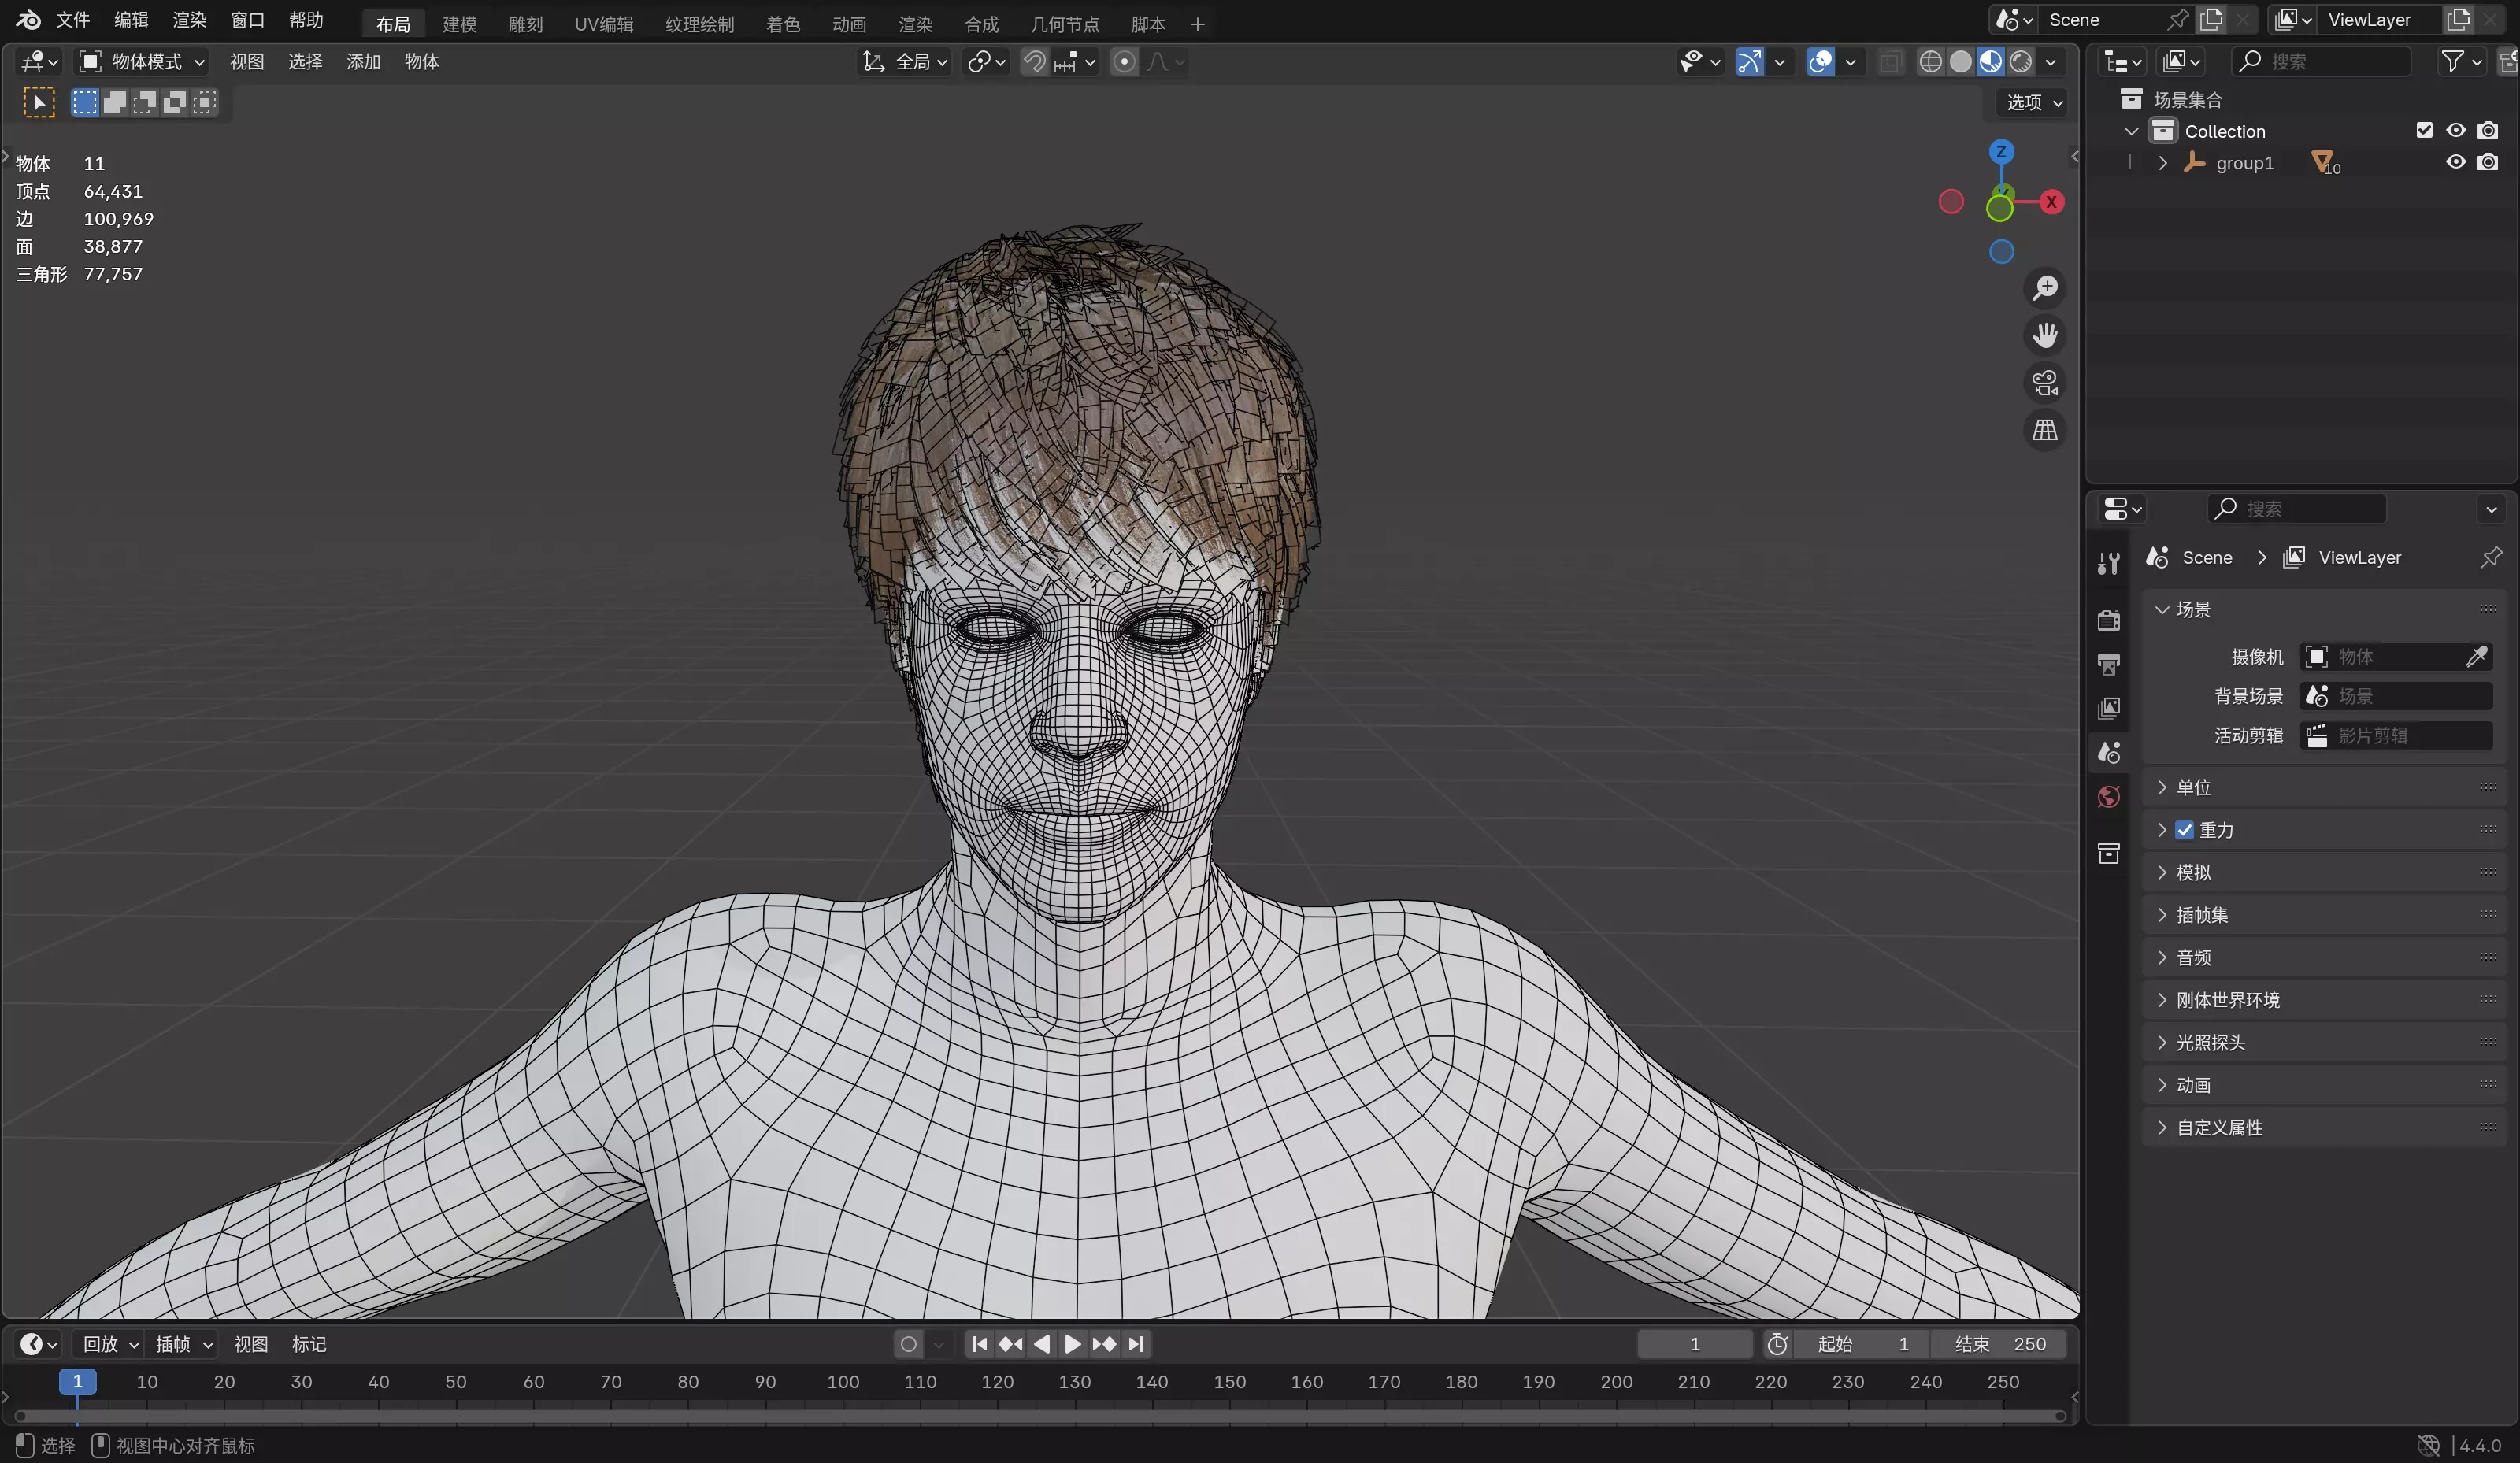The height and width of the screenshot is (1463, 2520).
Task: Select material preview shading icon
Action: [1991, 62]
